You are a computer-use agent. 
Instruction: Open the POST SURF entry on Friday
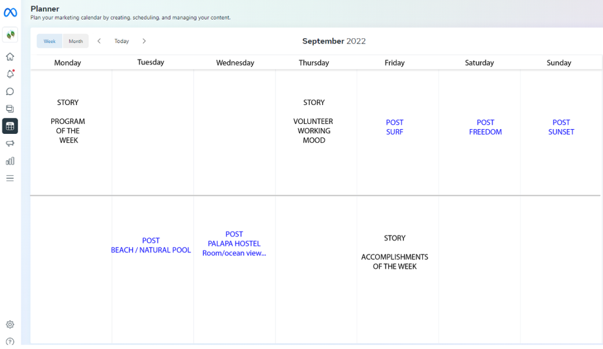pyautogui.click(x=395, y=127)
